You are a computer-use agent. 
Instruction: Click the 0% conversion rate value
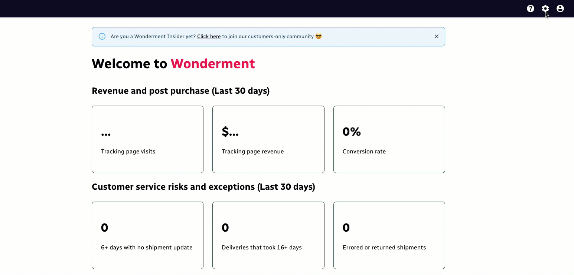352,132
